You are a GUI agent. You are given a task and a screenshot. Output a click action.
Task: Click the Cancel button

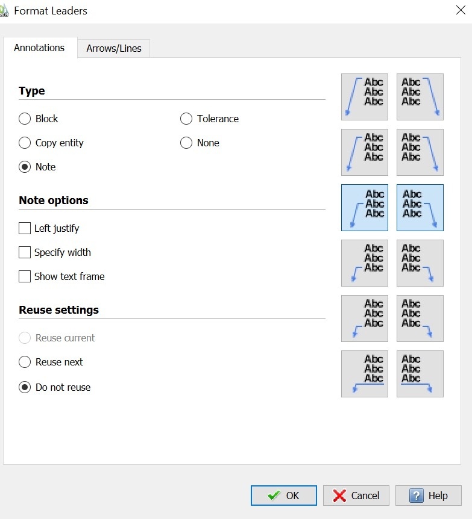356,496
